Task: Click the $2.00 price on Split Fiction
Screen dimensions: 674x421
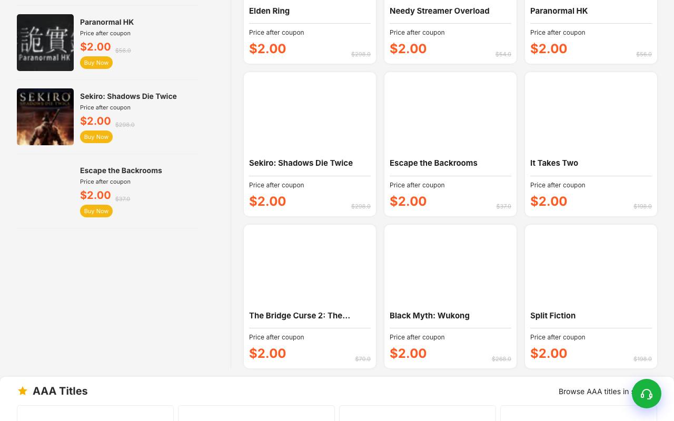Action: point(549,353)
